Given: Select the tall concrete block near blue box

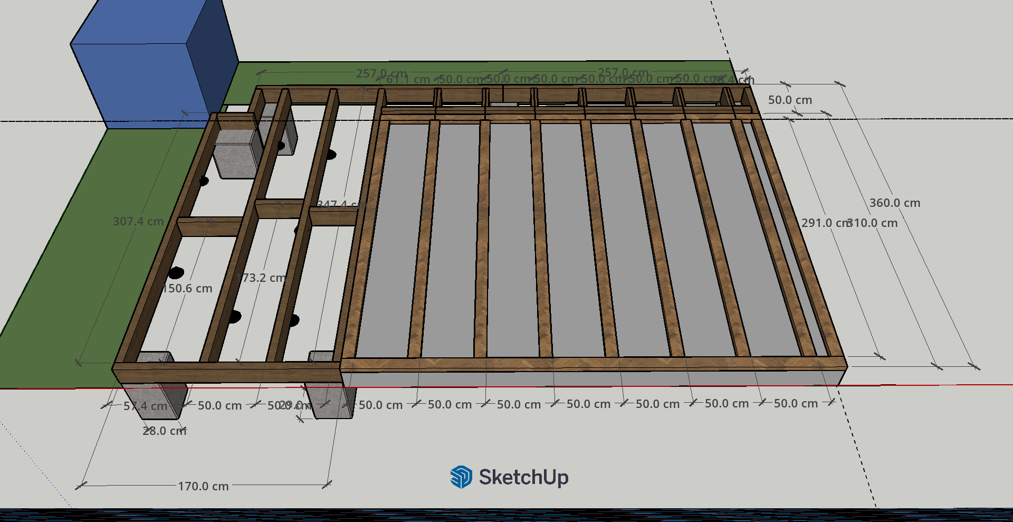Looking at the screenshot, I should 236,153.
